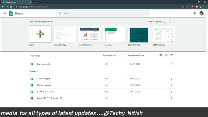Viewport: 208px width, 117px height.
Task: Click the red extension icon in toolbar
Action: pos(192,7)
